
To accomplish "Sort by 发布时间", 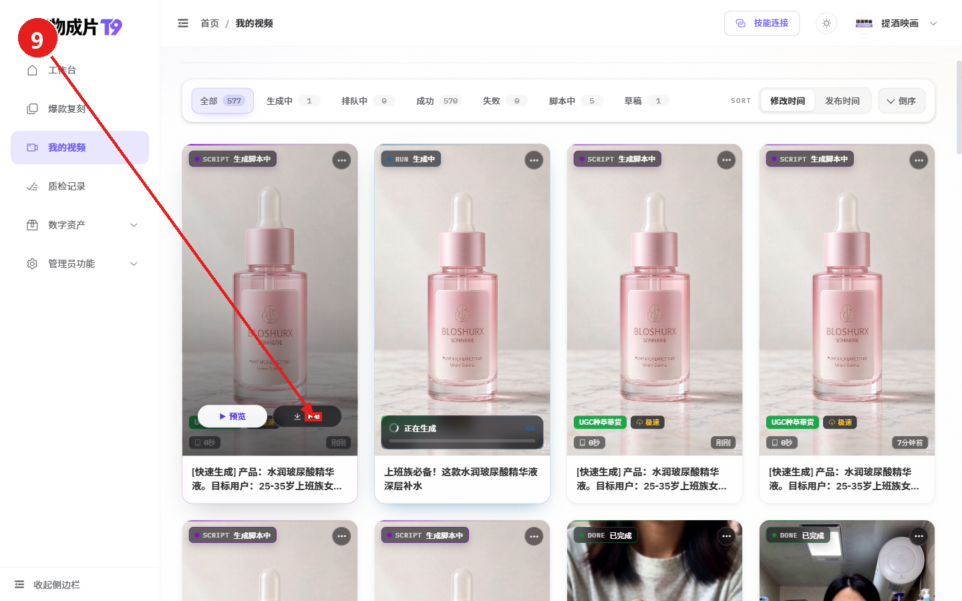I will point(842,101).
